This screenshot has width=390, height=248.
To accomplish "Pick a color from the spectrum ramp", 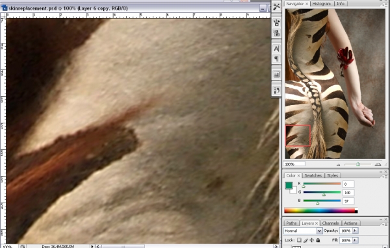I will (x=319, y=210).
